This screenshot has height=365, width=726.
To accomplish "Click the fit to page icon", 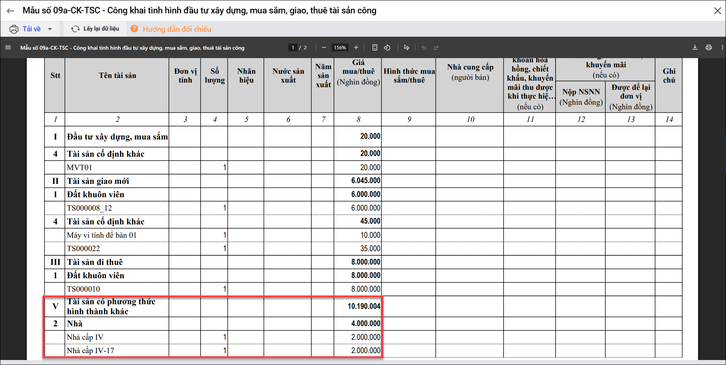I will tap(375, 47).
